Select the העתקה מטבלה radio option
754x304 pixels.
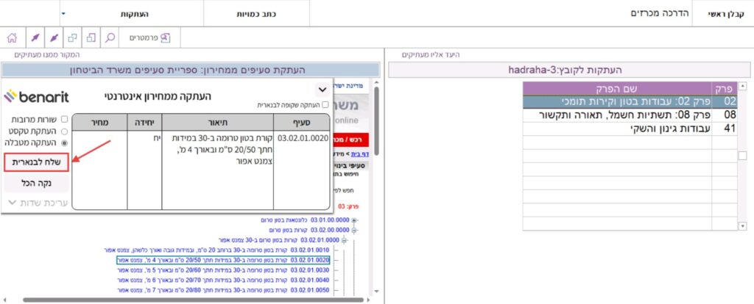click(x=65, y=142)
